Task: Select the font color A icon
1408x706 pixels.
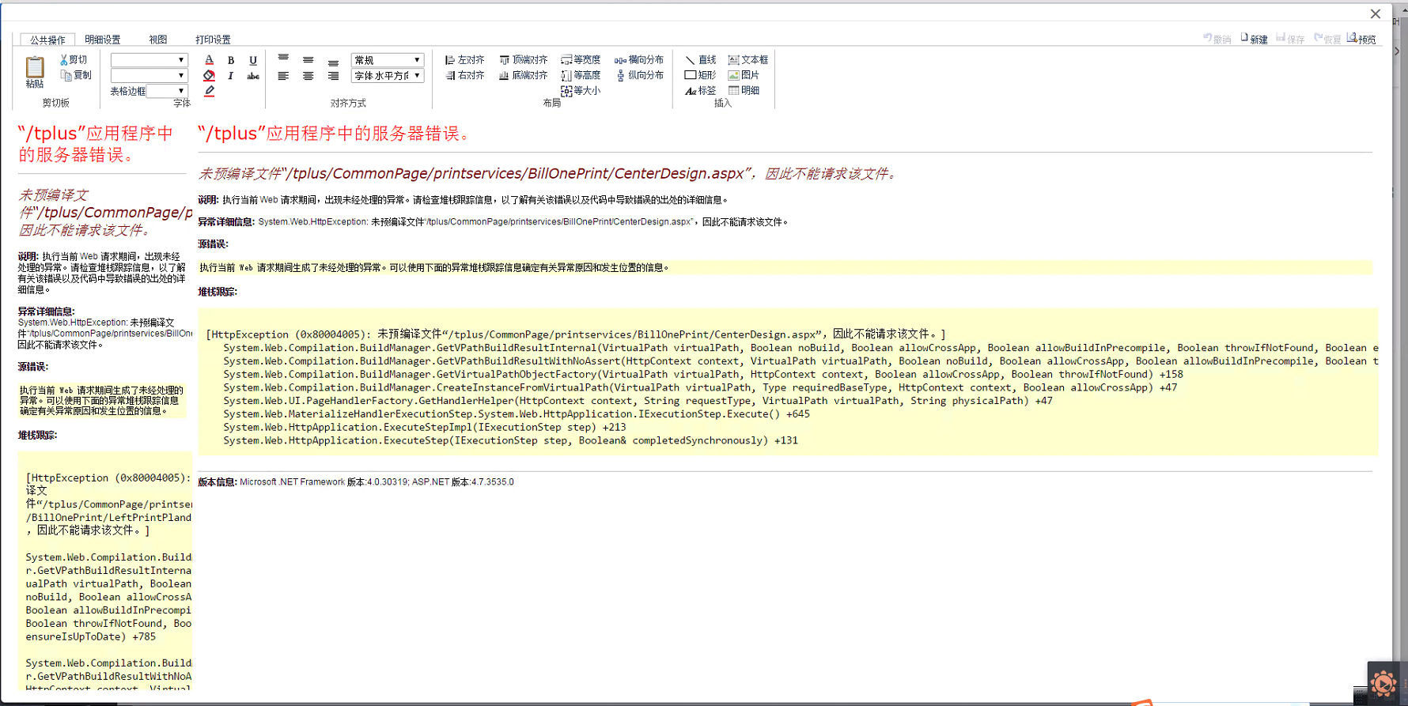Action: pyautogui.click(x=209, y=60)
